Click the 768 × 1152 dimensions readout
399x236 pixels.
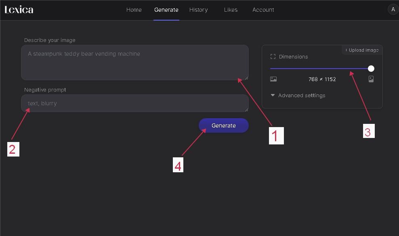click(322, 79)
